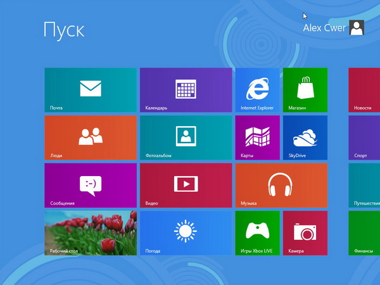Click the user account avatar picture
Viewport: 380px width, 285px height.
click(x=357, y=27)
